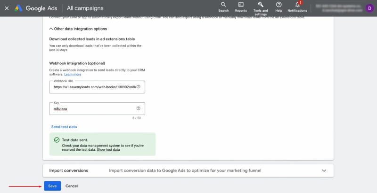
Task: Click Send test data link
Action: tap(64, 127)
